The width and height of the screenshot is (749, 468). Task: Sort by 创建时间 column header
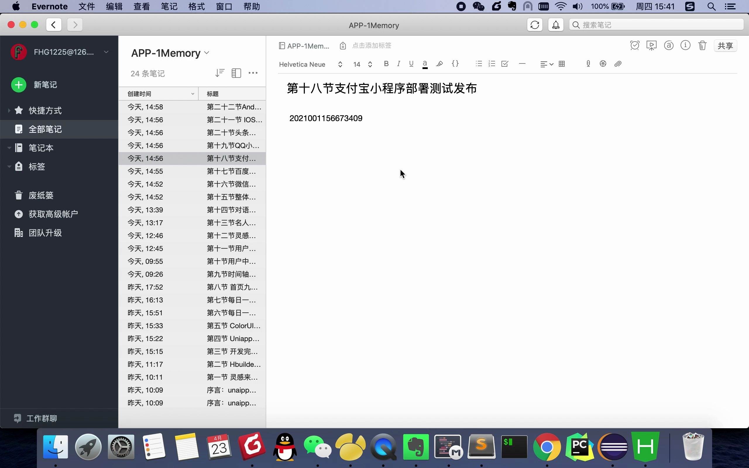pos(159,94)
